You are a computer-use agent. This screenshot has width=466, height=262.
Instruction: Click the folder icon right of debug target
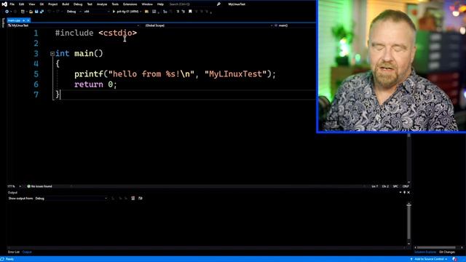(x=146, y=12)
